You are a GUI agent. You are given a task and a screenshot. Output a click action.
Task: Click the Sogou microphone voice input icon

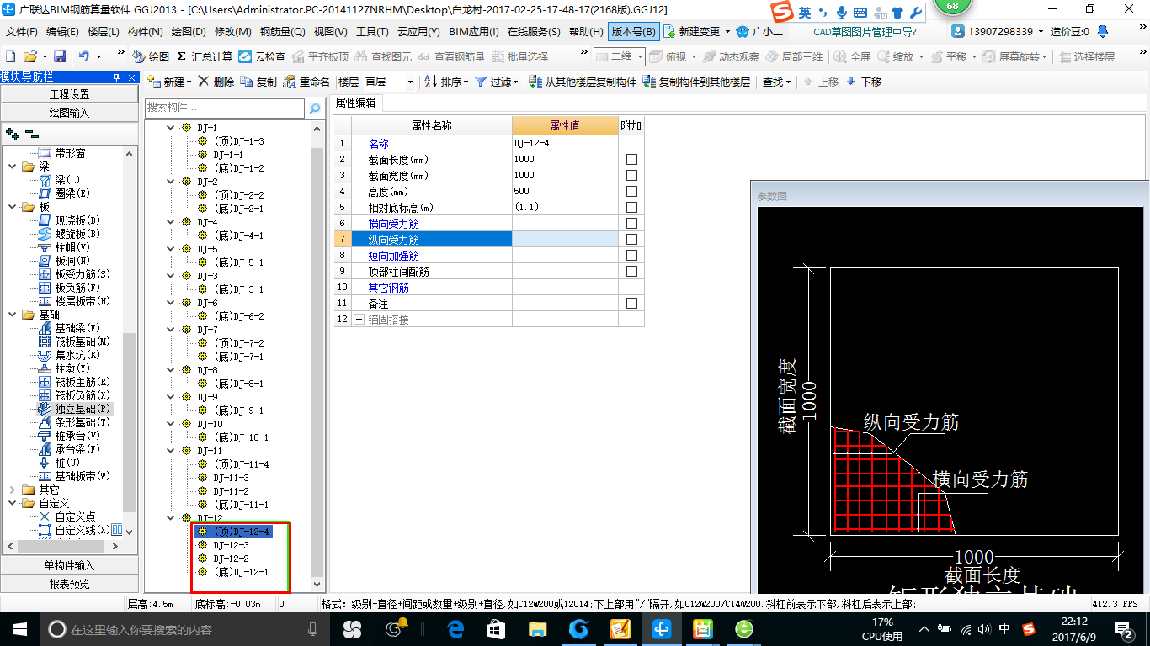[x=842, y=12]
